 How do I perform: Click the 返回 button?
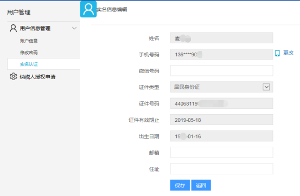pos(201,185)
